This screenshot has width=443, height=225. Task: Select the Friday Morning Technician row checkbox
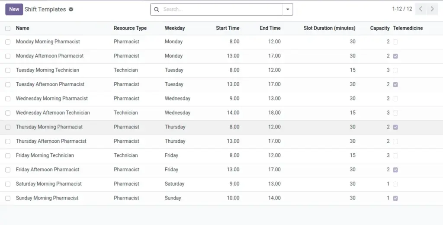(8, 155)
